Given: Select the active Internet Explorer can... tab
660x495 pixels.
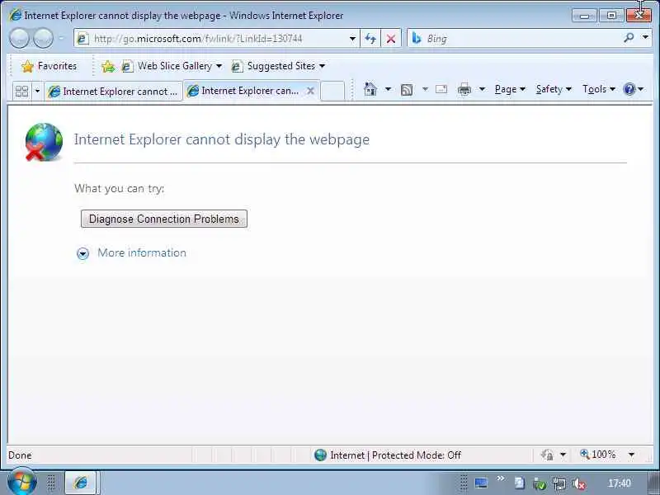Looking at the screenshot, I should coord(250,91).
